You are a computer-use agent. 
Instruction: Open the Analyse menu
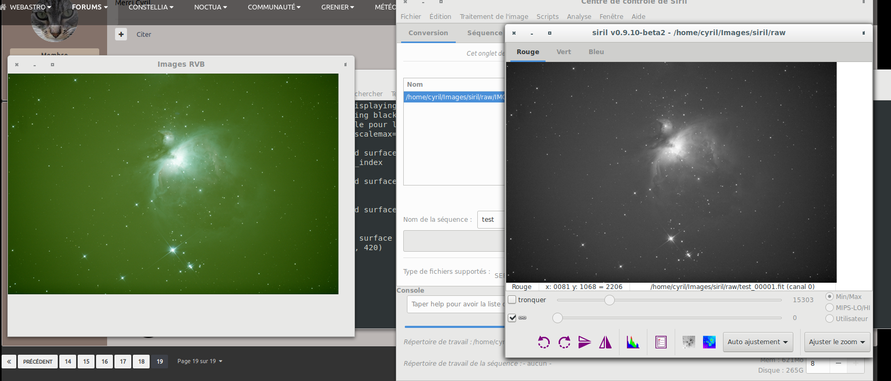pyautogui.click(x=579, y=17)
